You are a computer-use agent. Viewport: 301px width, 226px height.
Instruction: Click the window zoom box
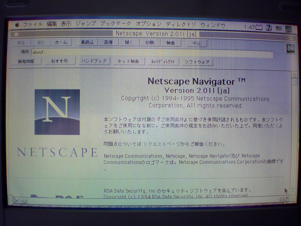coord(291,38)
